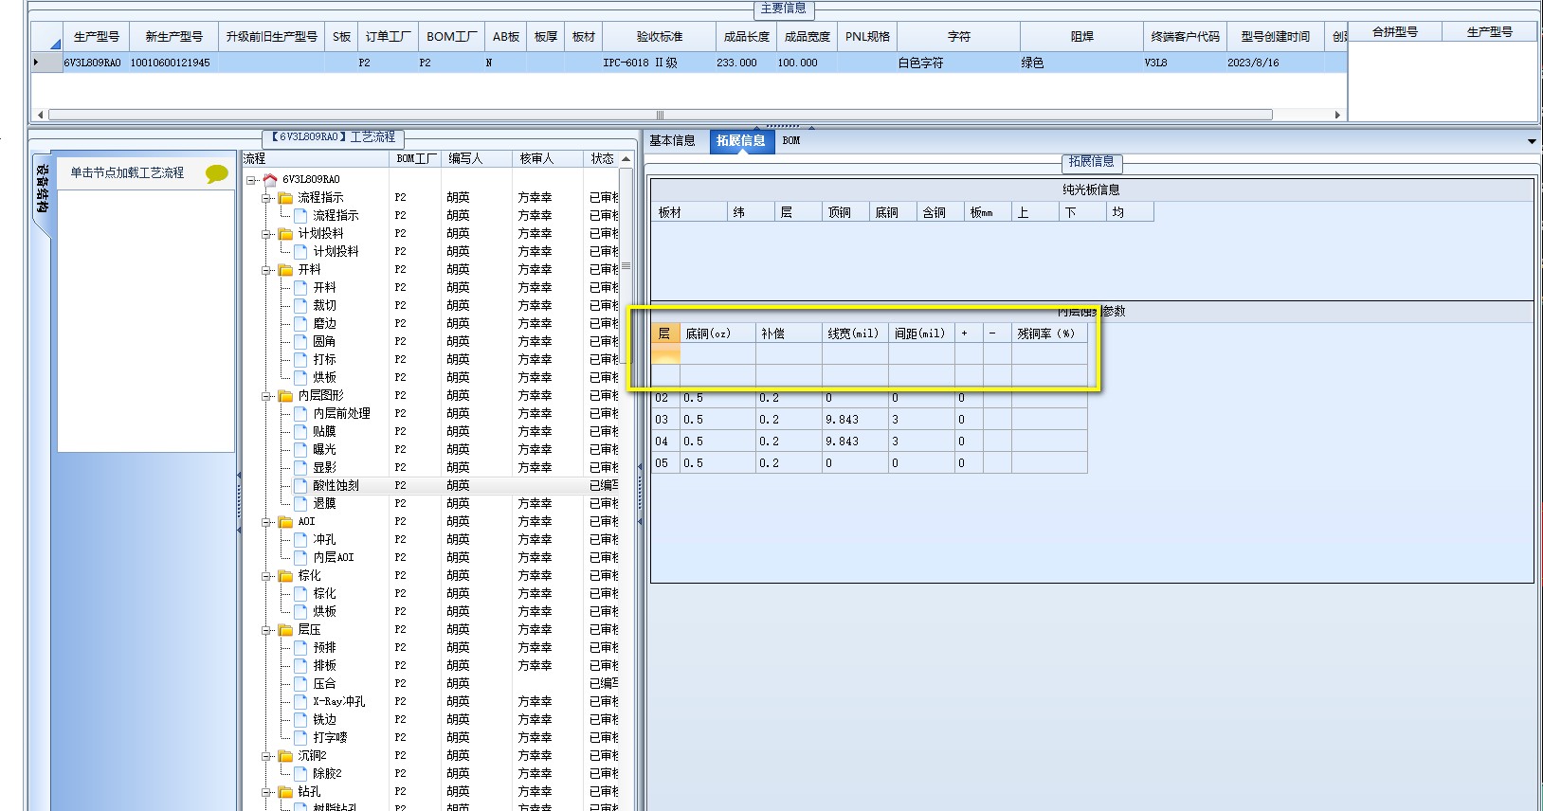Viewport: 1543px width, 811px height.
Task: Click document icon beside 磨边 step
Action: (300, 323)
